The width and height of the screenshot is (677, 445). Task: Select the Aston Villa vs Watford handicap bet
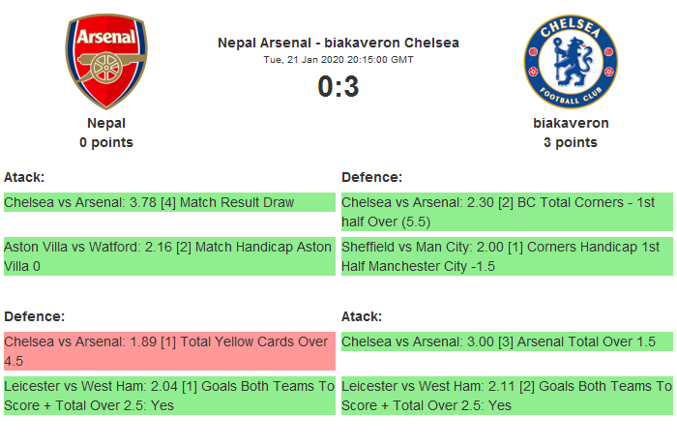pyautogui.click(x=169, y=256)
